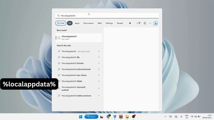214x120 pixels.
Task: Open the three-dot options menu
Action: click(x=150, y=23)
